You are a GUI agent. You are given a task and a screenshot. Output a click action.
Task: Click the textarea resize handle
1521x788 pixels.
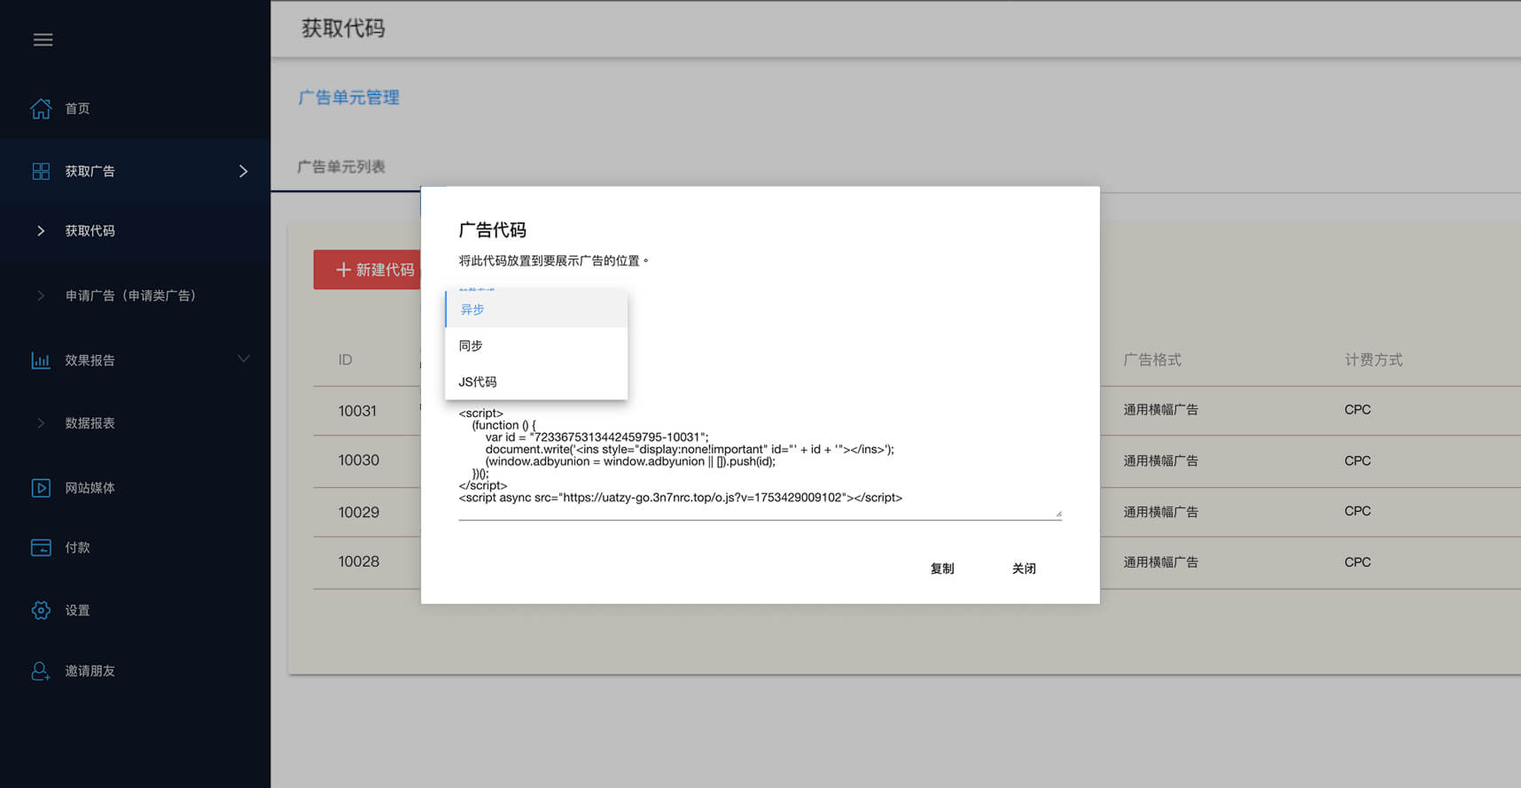coord(1057,514)
